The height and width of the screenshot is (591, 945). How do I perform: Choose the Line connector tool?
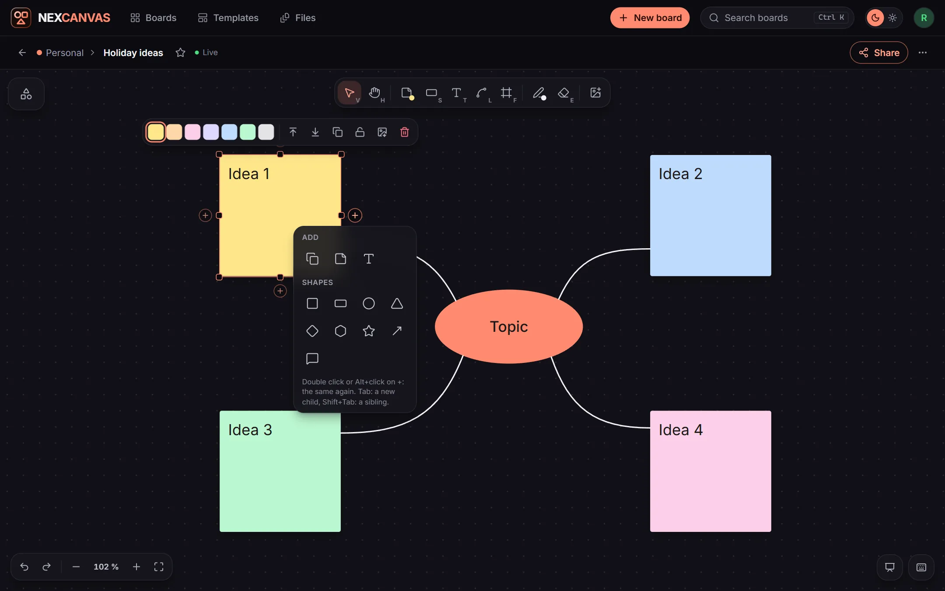[x=482, y=93]
